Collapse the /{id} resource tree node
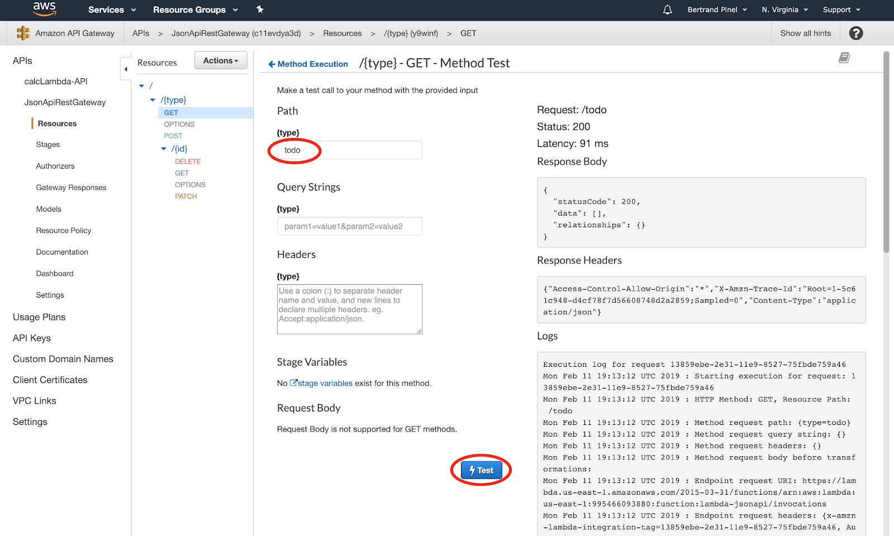The image size is (894, 536). tap(164, 149)
